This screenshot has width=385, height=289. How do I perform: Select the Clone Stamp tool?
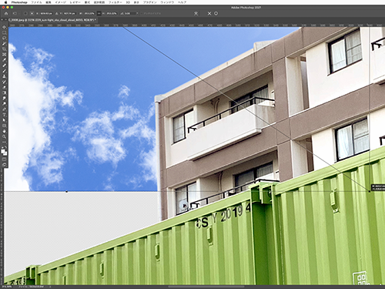coord(4,76)
